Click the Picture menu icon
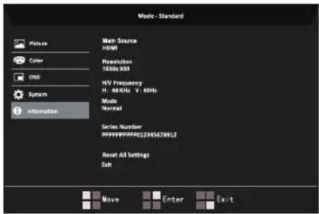Screen dimensions: 319x214 [20, 43]
